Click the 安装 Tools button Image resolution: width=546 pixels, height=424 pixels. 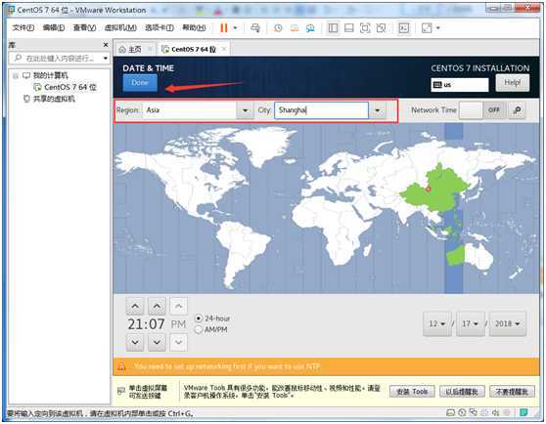412,392
